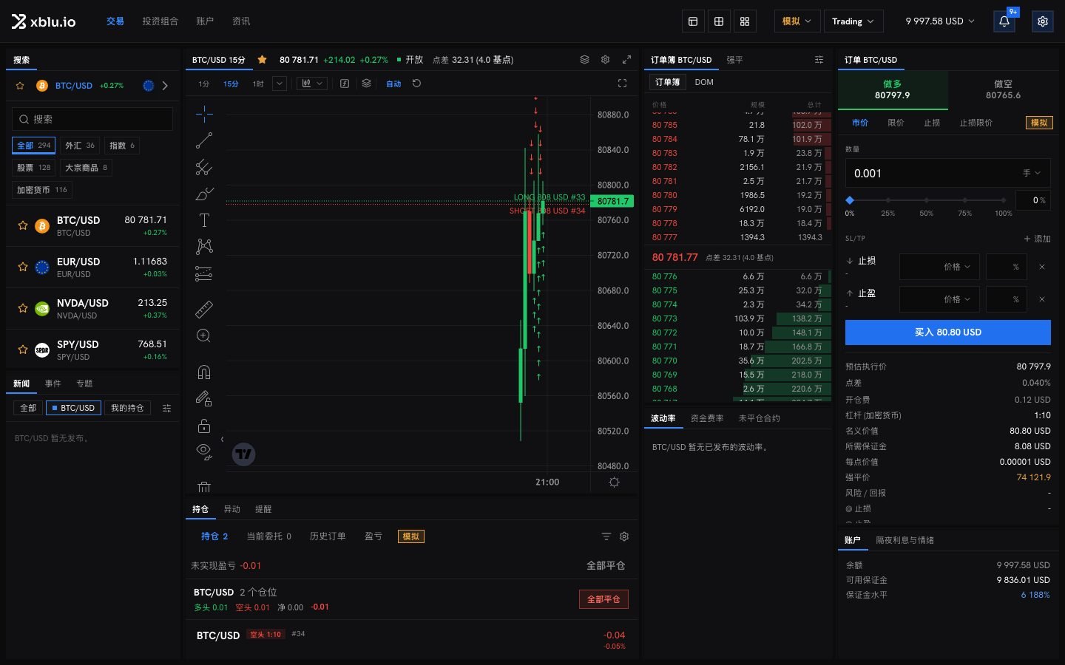Screen dimensions: 1065x665
Task: Toggle lock all drawings
Action: coord(204,426)
